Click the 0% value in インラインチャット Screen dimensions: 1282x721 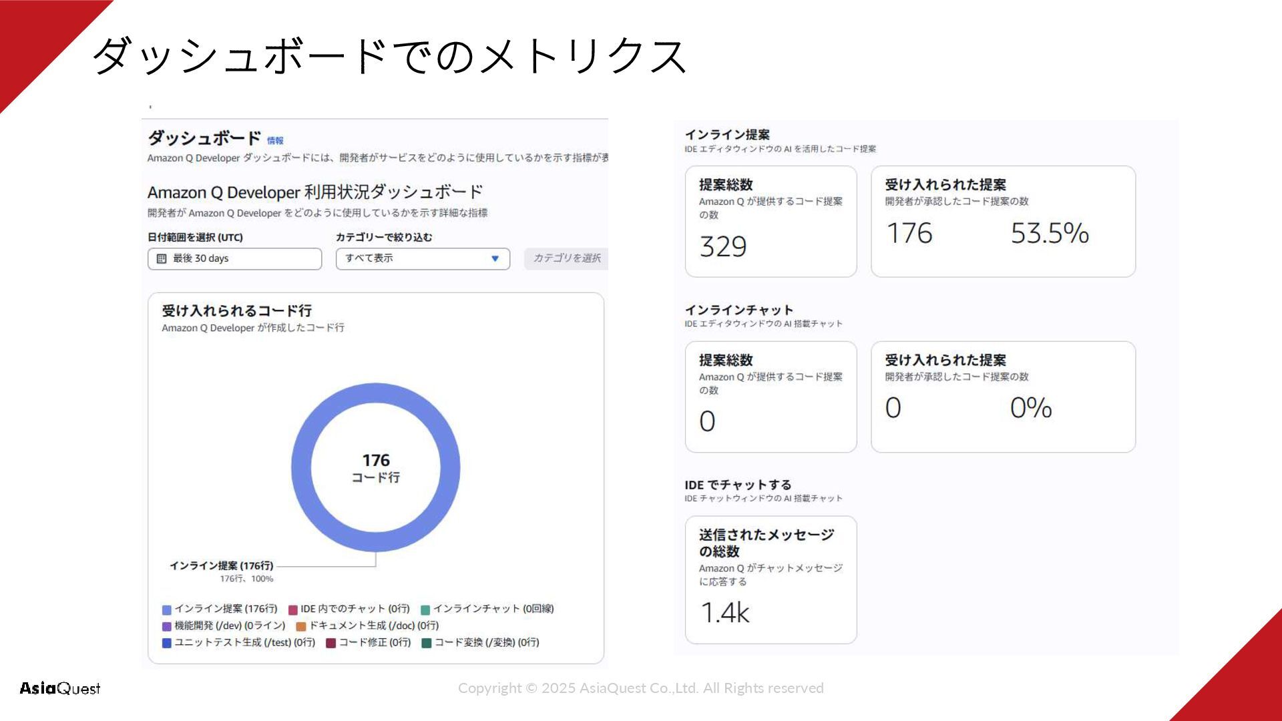[x=1031, y=409]
